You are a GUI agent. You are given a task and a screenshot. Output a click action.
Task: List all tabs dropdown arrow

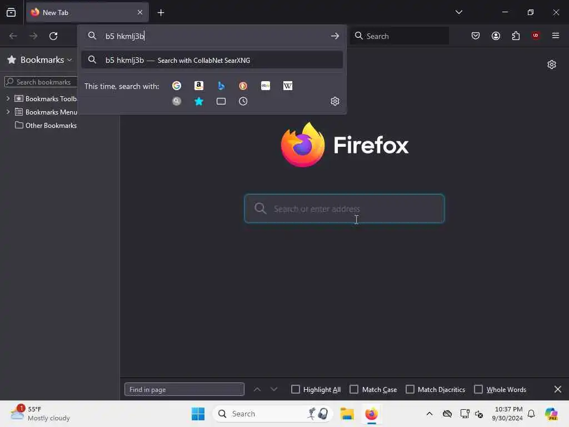(458, 12)
